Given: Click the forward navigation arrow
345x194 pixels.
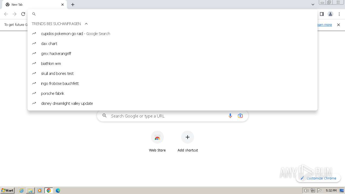Looking at the screenshot, I should click(15, 14).
